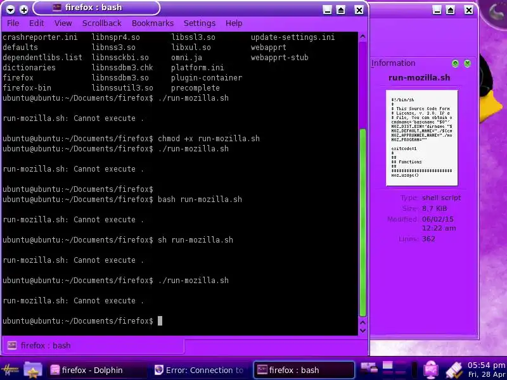Click the '362' lines value
Screen dimensions: 507x380
coord(428,239)
